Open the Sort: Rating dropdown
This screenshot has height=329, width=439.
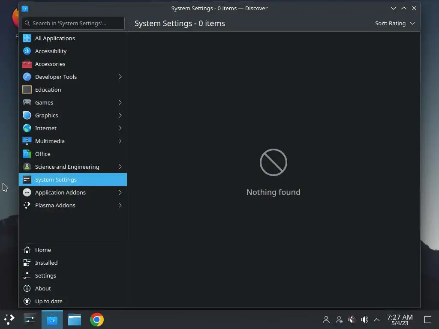click(x=395, y=24)
